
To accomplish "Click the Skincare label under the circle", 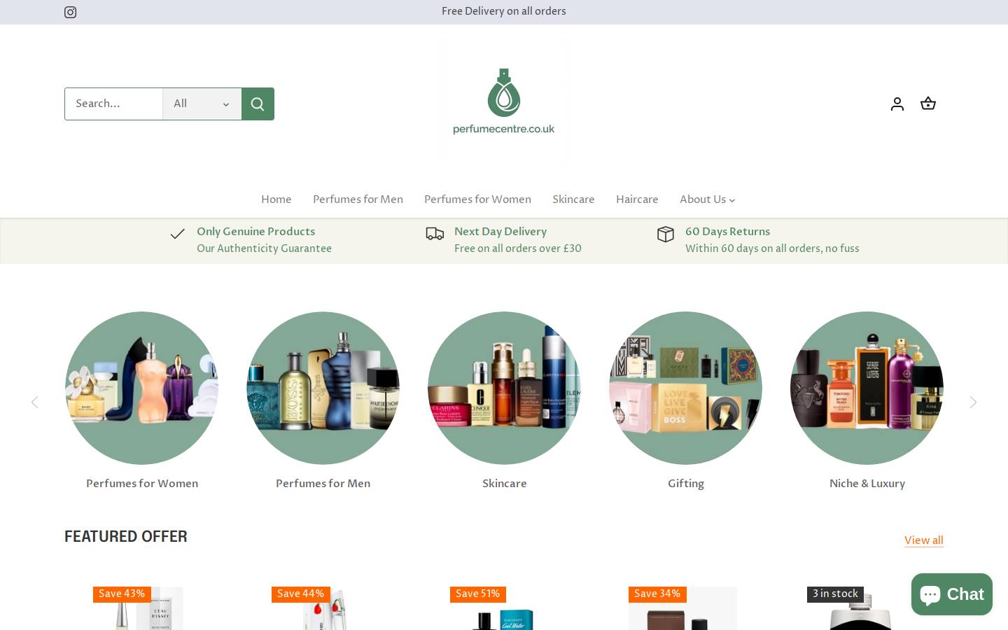I will pos(504,484).
